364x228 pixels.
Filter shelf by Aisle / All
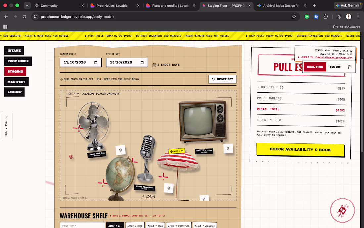(x=115, y=226)
